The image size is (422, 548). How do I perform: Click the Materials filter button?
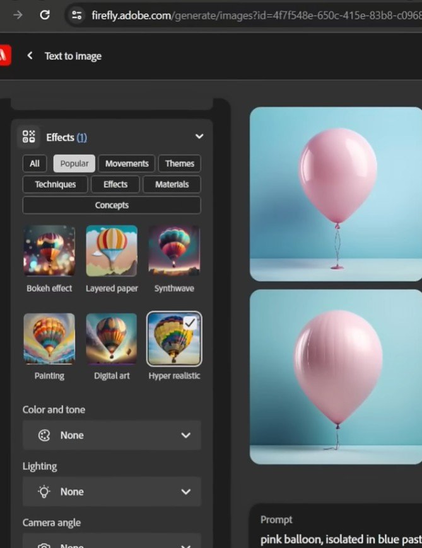tap(171, 185)
